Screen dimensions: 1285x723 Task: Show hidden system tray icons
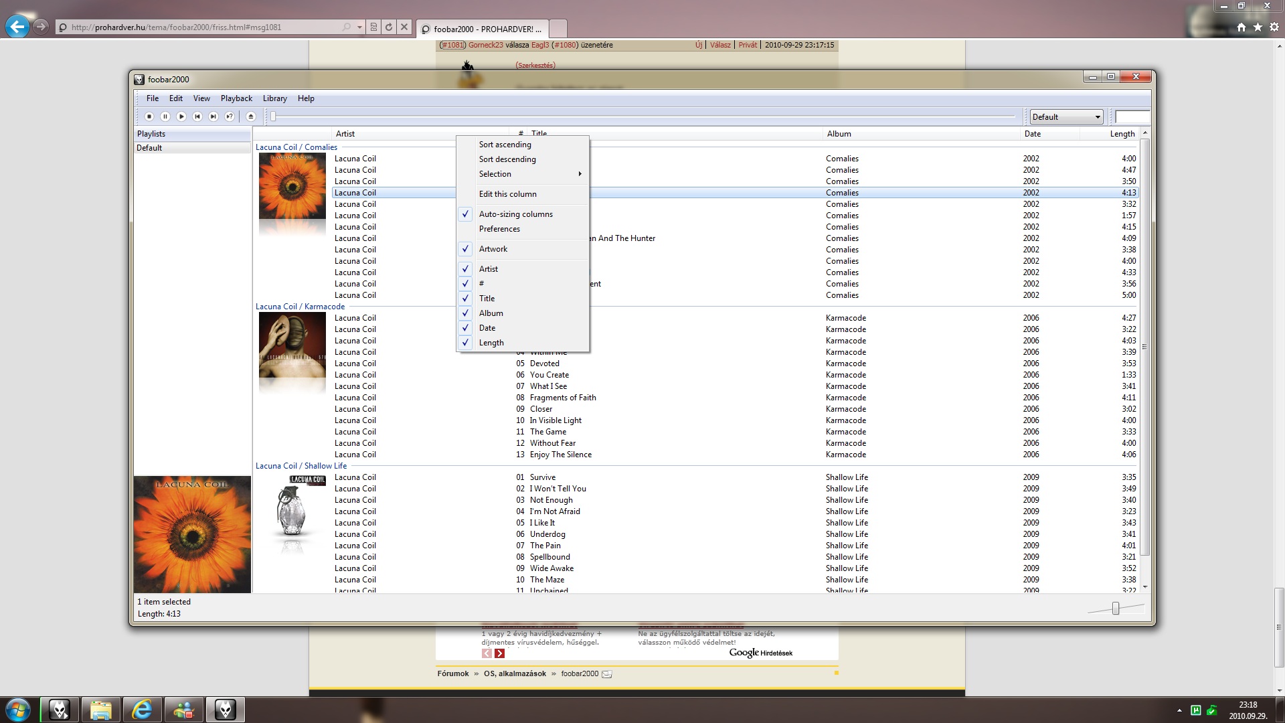point(1179,710)
